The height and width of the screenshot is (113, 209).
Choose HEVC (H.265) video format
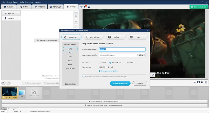(70, 69)
